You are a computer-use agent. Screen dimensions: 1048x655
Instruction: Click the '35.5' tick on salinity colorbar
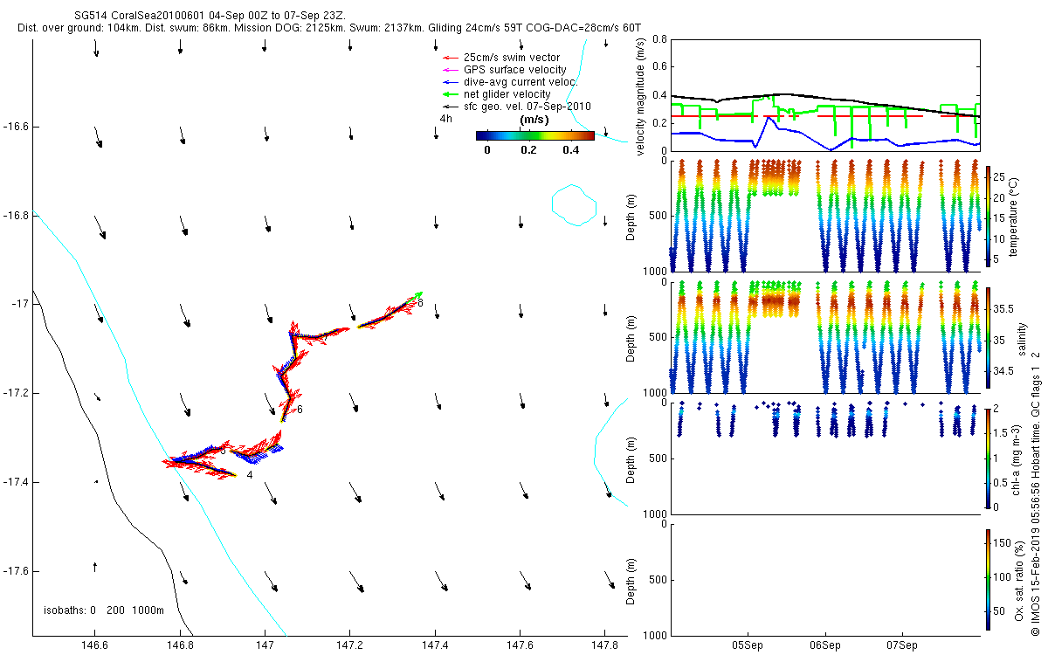click(1003, 309)
